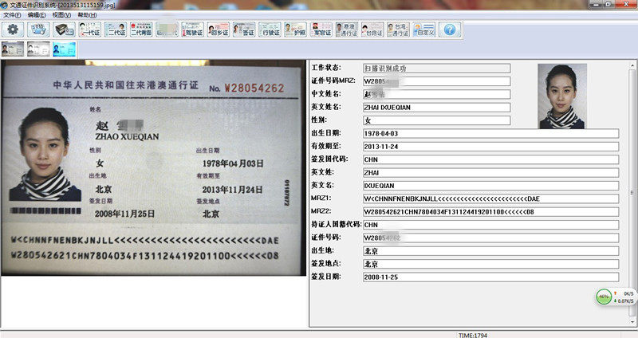Click the extracted portrait photo
This screenshot has height=338, width=638.
click(562, 96)
